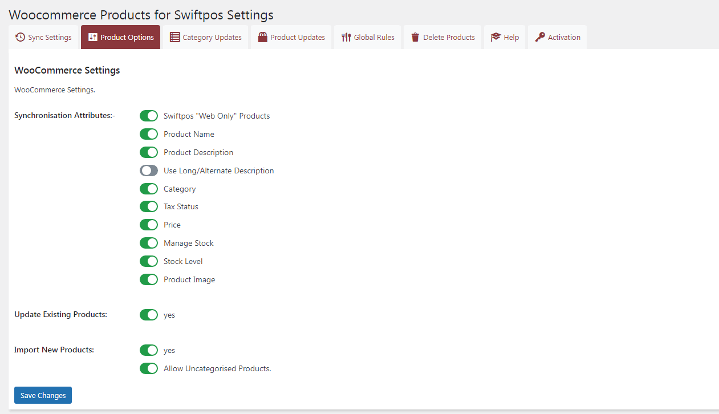Select the Delete Products tab

pos(443,37)
